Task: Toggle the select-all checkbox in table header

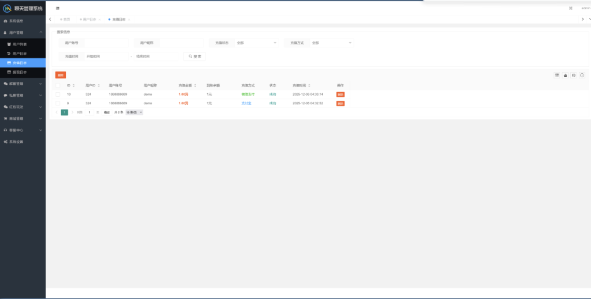Action: click(58, 85)
